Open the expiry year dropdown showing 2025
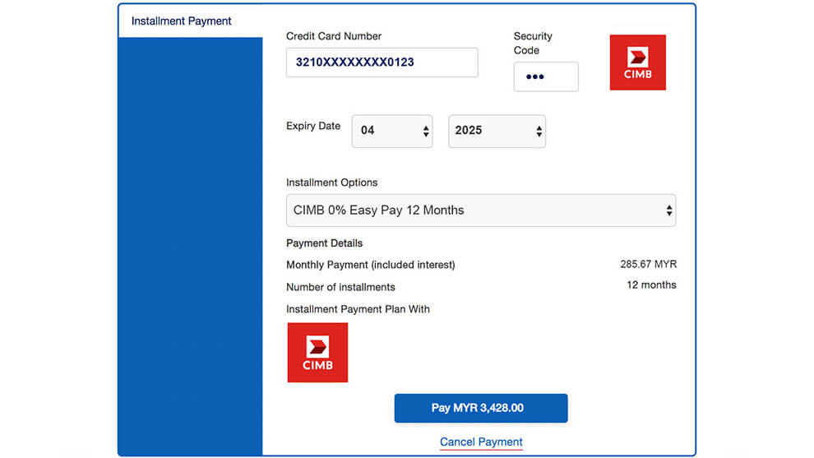Viewport: 814px width, 458px height. pyautogui.click(x=497, y=131)
